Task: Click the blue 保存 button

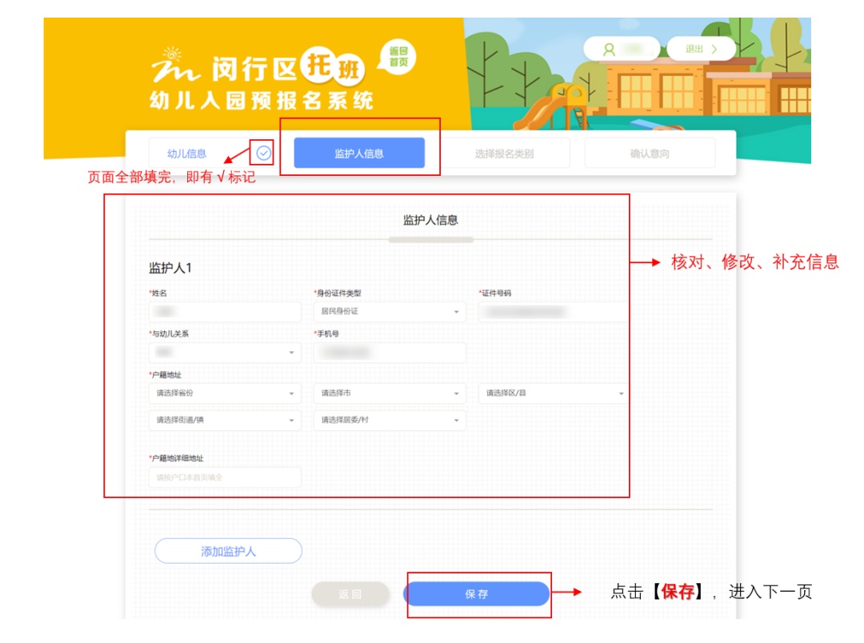Action: (x=477, y=594)
